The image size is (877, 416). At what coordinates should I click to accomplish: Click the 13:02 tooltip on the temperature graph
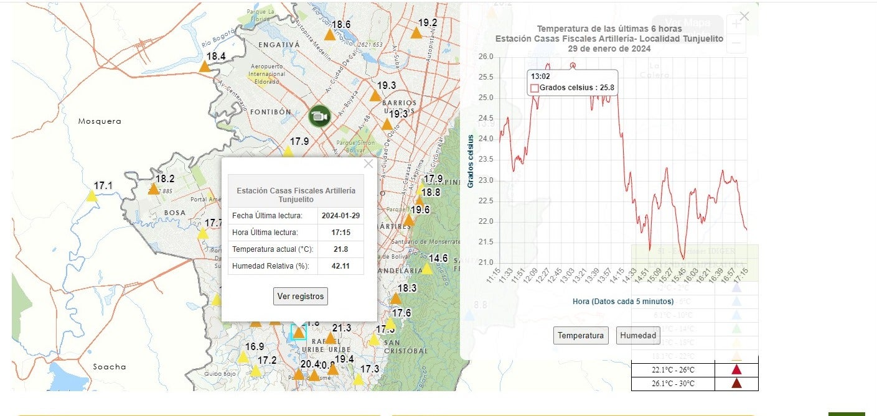[x=572, y=82]
